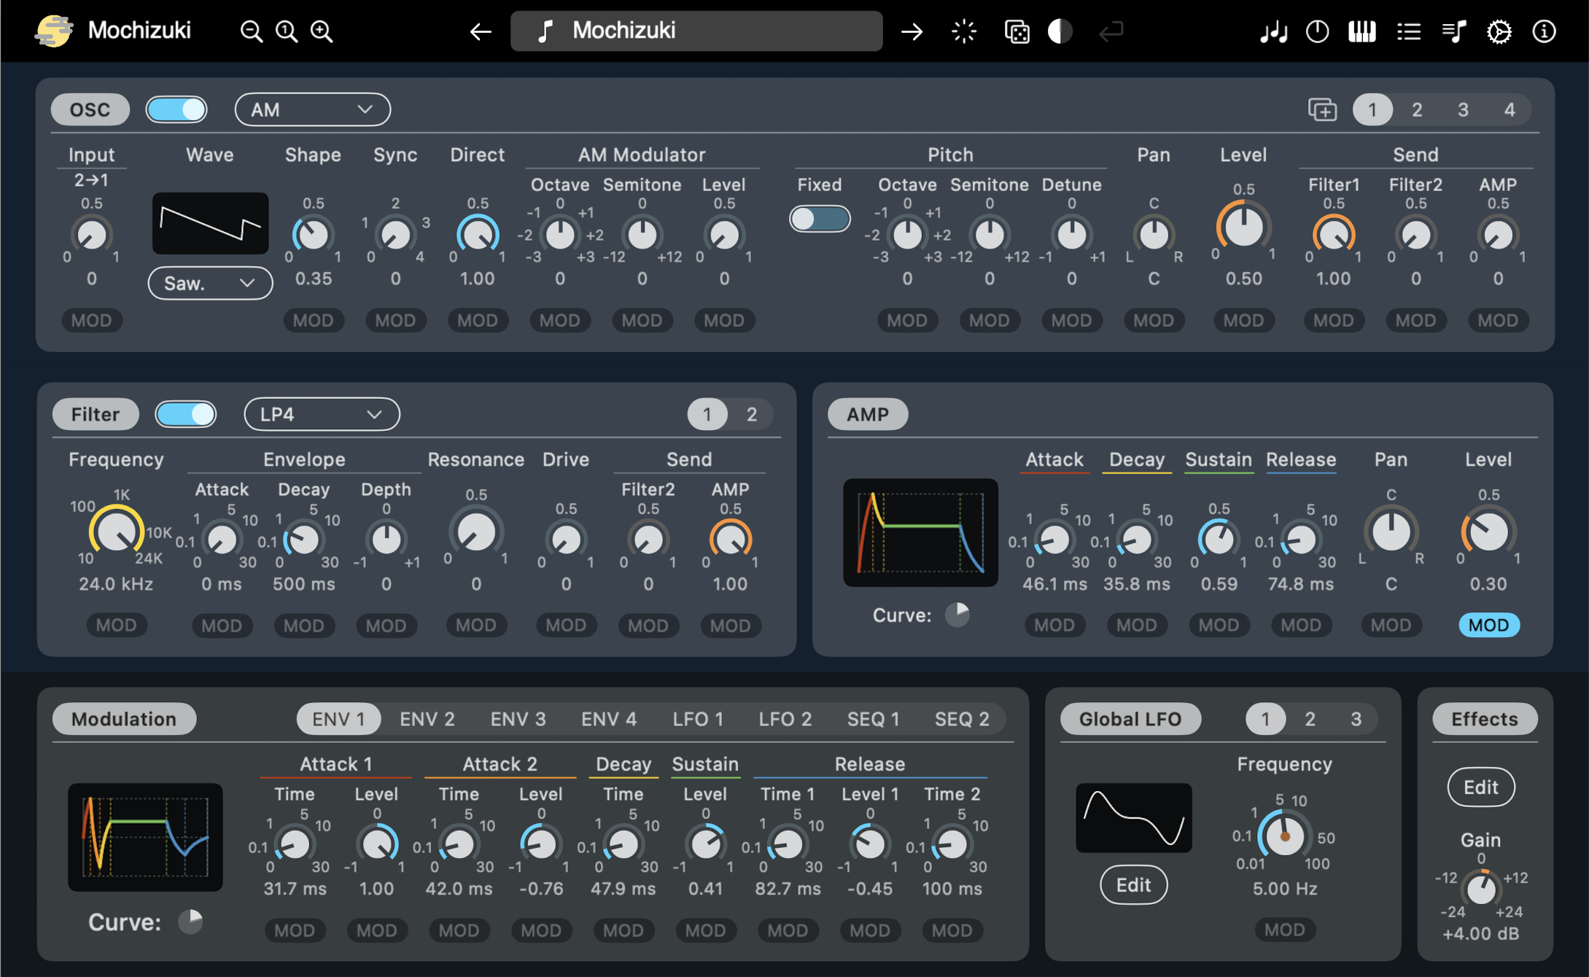Click the Filter Resonance knob

pos(475,532)
